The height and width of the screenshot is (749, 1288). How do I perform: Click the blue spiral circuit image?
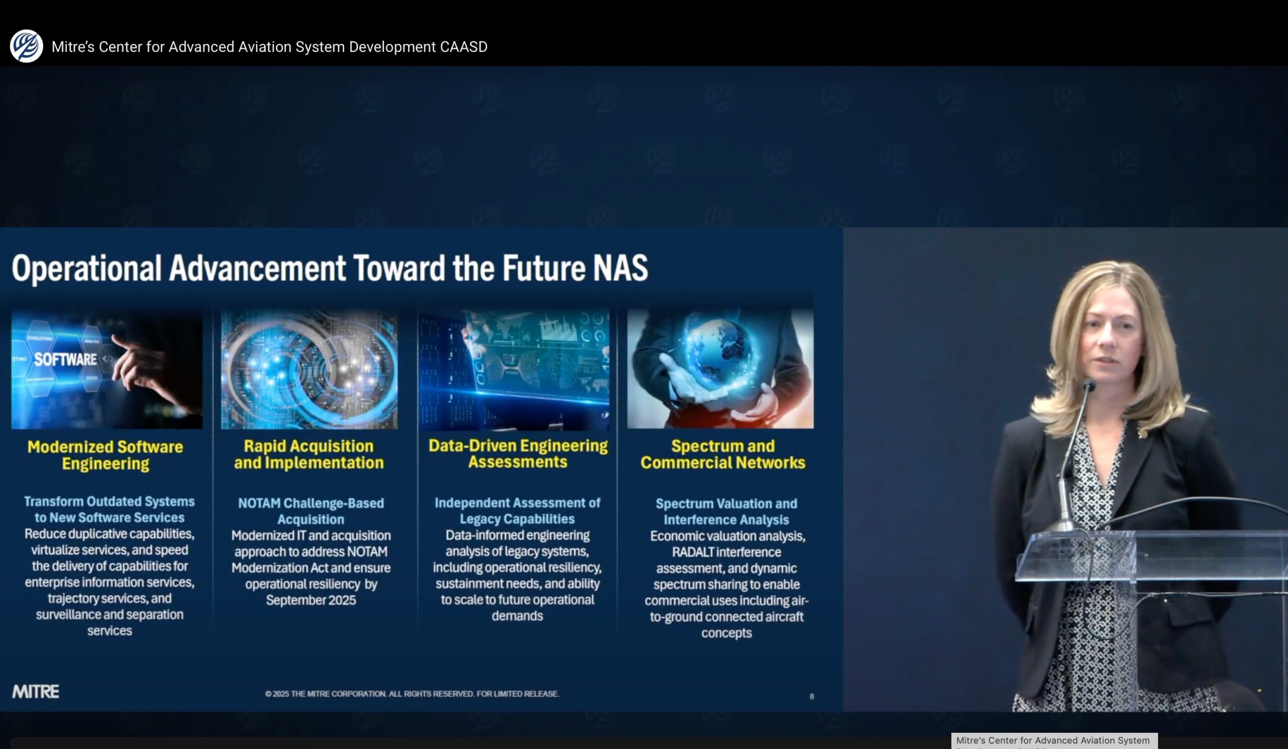(309, 368)
